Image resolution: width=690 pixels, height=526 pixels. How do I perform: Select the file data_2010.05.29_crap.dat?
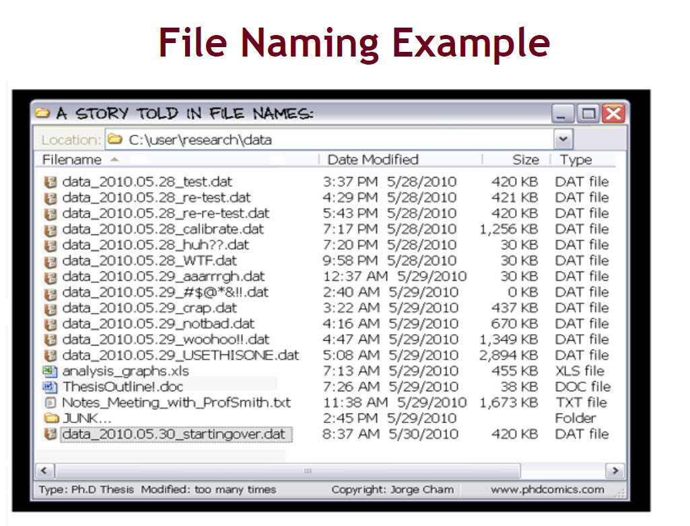[x=149, y=308]
